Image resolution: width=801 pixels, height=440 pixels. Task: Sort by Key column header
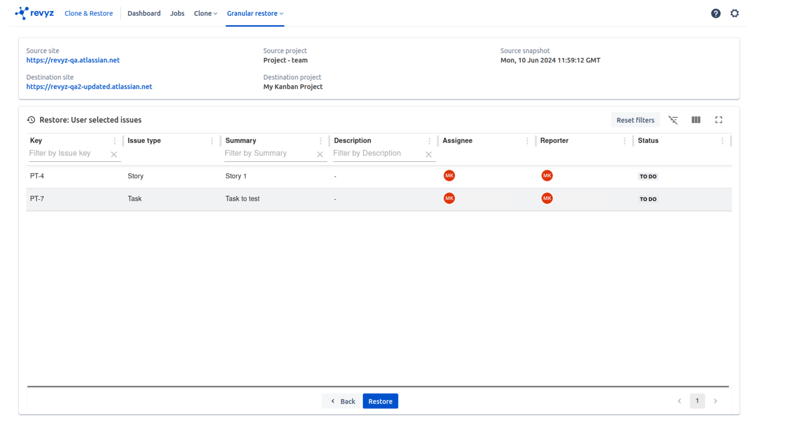click(x=36, y=141)
